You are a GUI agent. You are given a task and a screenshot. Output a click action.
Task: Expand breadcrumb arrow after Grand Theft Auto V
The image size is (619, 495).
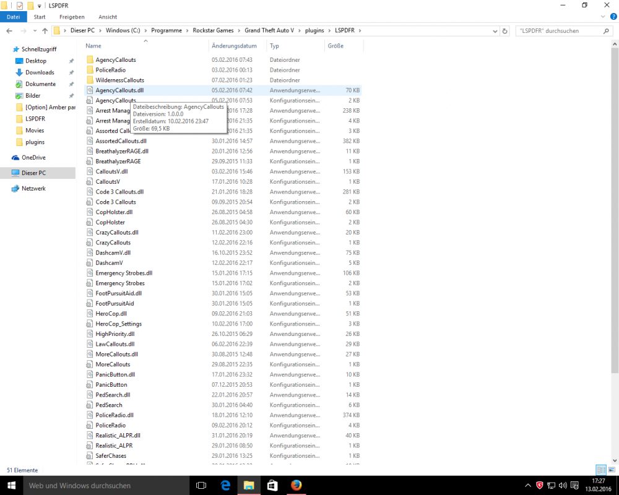pyautogui.click(x=300, y=30)
